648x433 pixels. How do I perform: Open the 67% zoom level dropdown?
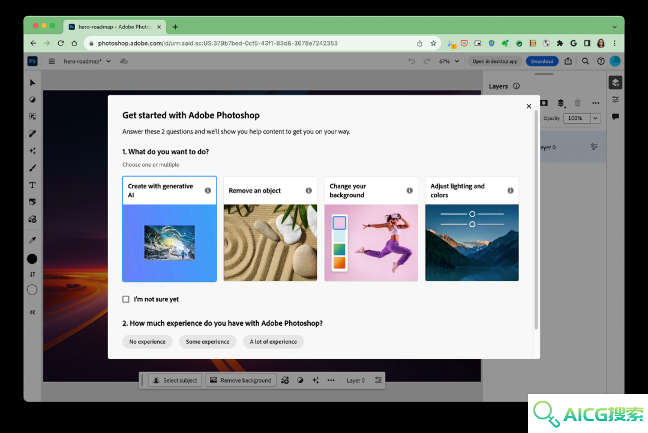[449, 61]
